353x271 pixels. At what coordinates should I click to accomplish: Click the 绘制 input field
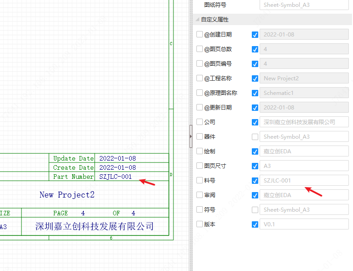pyautogui.click(x=304, y=151)
